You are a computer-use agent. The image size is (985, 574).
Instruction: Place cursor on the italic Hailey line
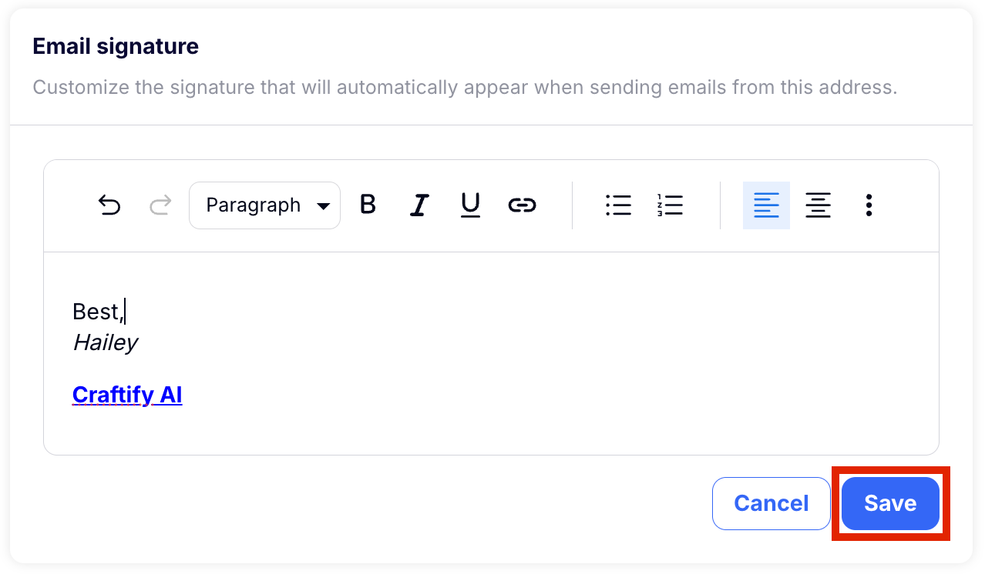coord(105,342)
